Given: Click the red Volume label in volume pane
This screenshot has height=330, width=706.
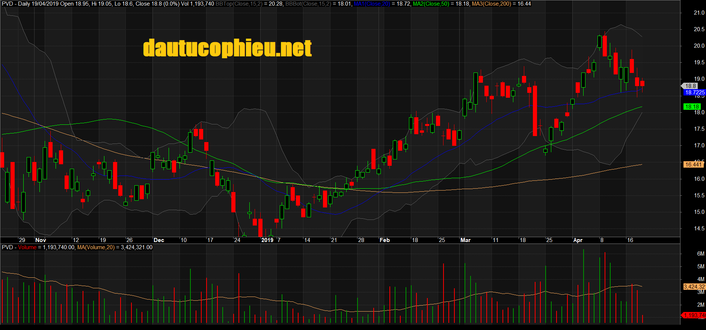Looking at the screenshot, I should (x=27, y=247).
